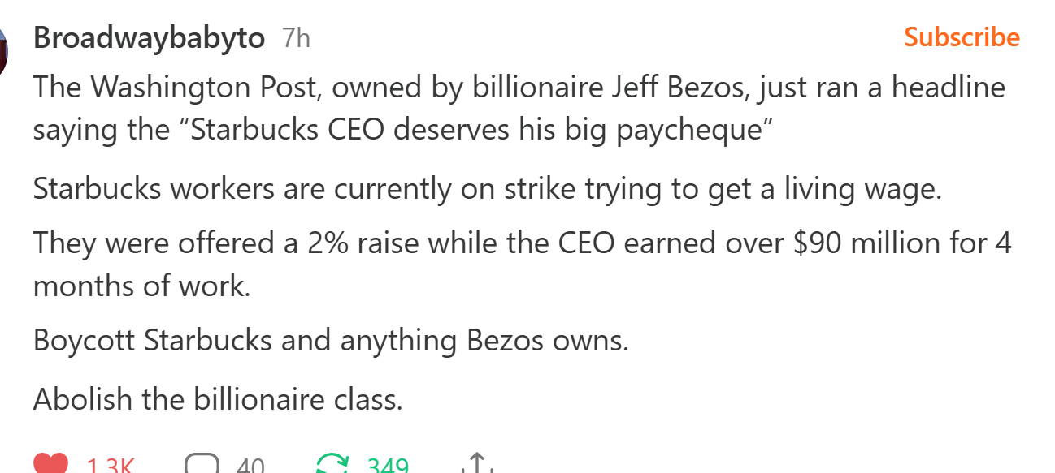The height and width of the screenshot is (473, 1055).
Task: Restack the post using the green arrows icon
Action: point(331,465)
